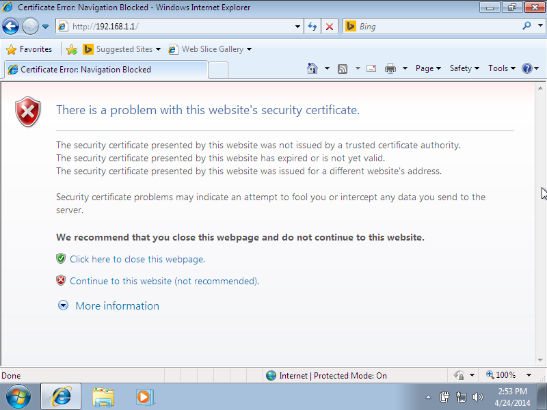Open the Windows Start menu

point(18,397)
